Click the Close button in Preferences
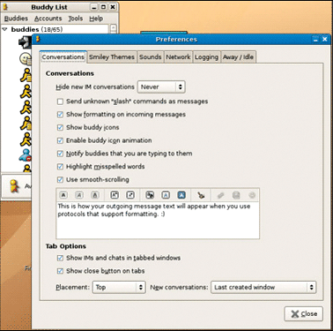Image resolution: width=333 pixels, height=331 pixels. [x=304, y=314]
